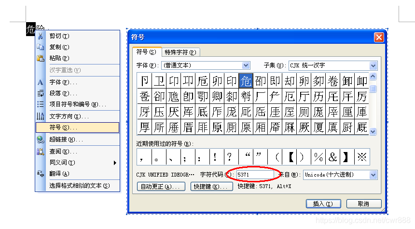Select the ※ symbol in recent symbols
415x229 pixels.
pos(361,157)
